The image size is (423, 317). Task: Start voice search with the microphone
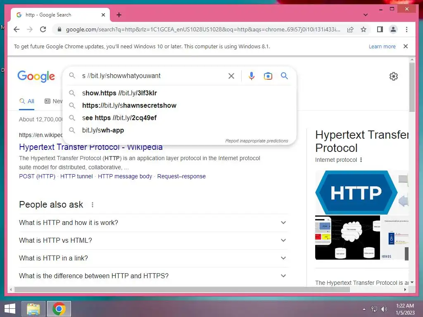252,76
